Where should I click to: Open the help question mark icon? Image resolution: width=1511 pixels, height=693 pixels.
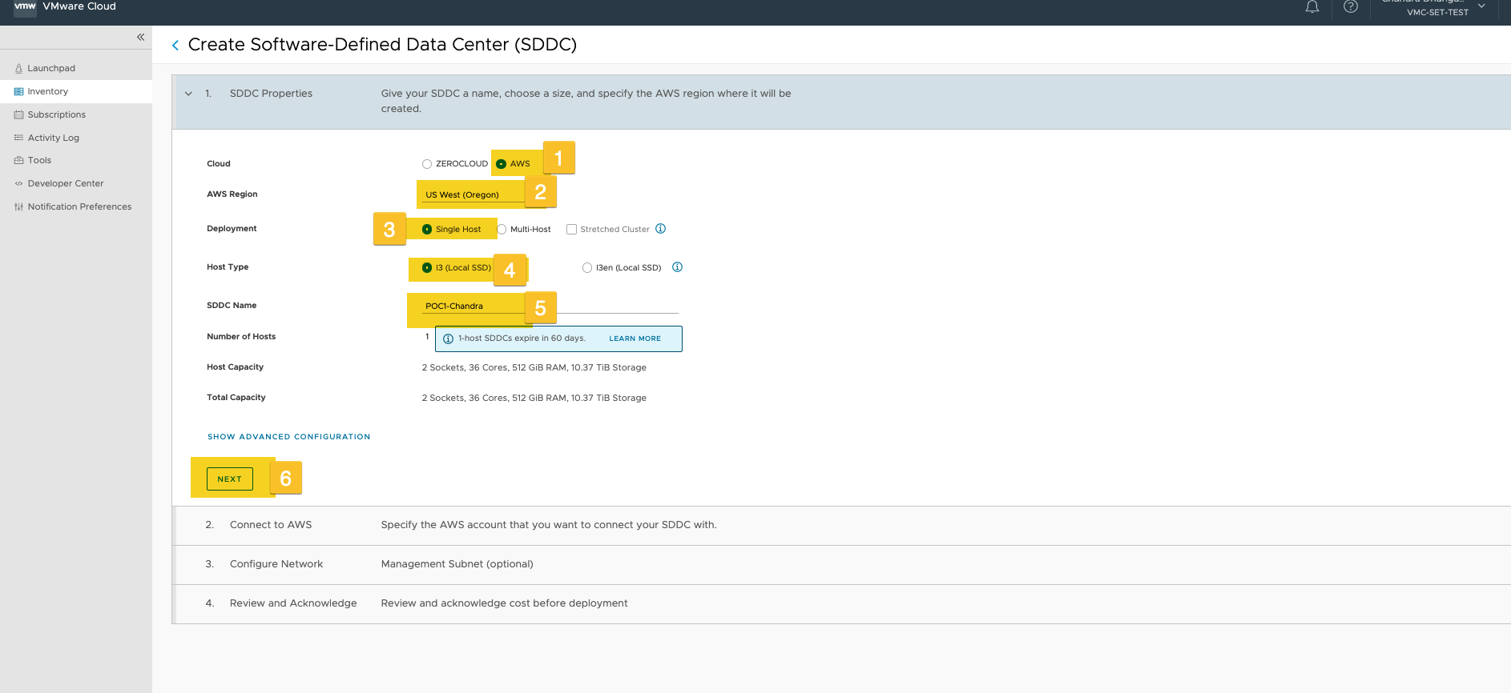pos(1351,7)
